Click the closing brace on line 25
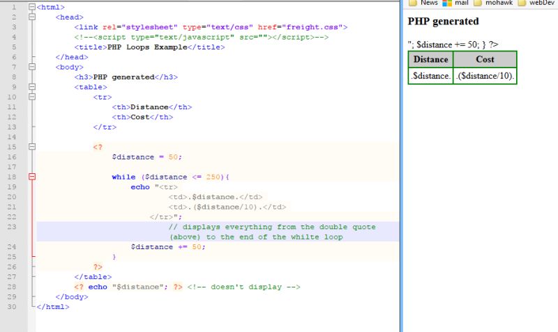Viewport: 558px width, 332px height. tap(114, 257)
